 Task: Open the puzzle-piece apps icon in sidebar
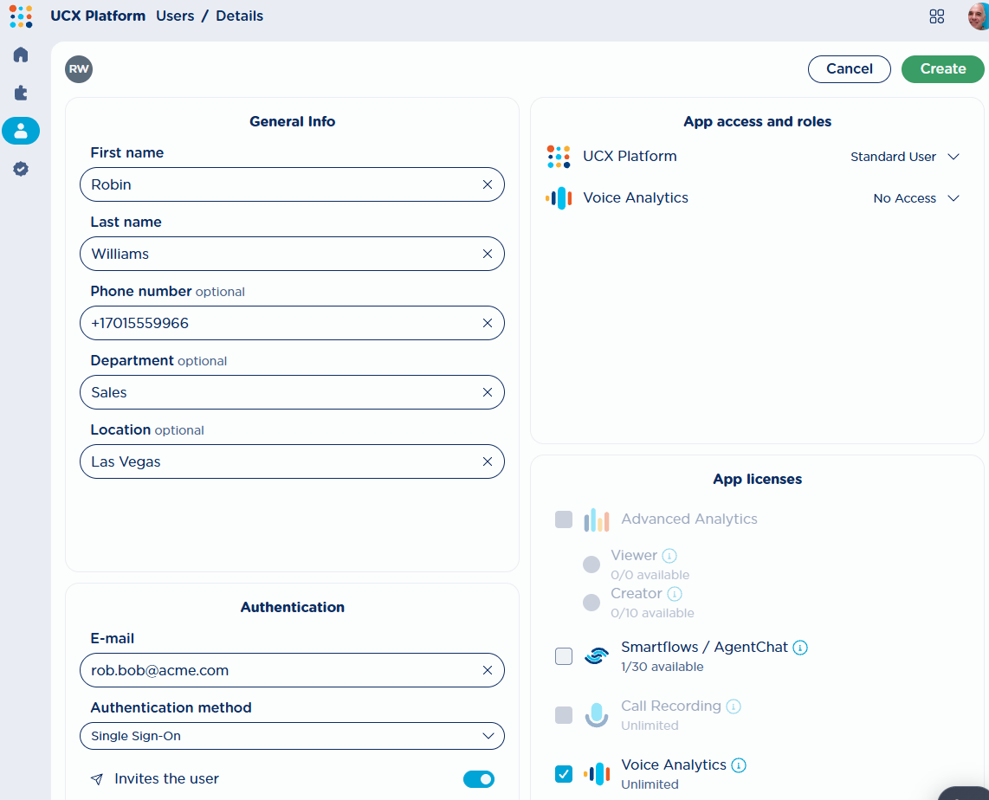21,93
